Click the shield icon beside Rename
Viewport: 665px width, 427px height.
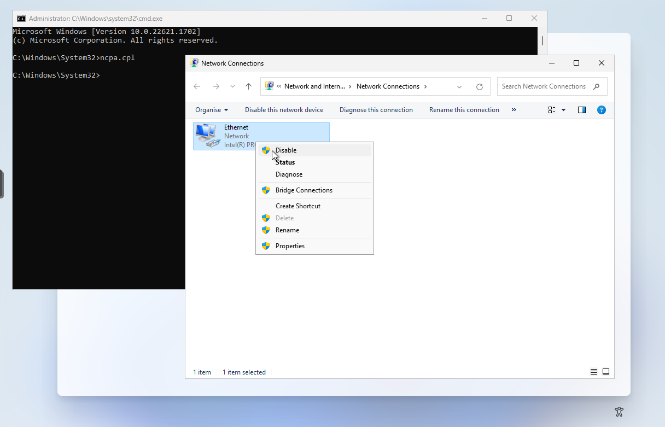click(x=266, y=230)
